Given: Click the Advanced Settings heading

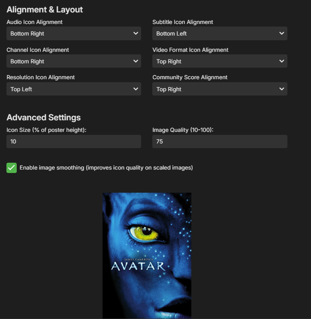Looking at the screenshot, I should [44, 118].
